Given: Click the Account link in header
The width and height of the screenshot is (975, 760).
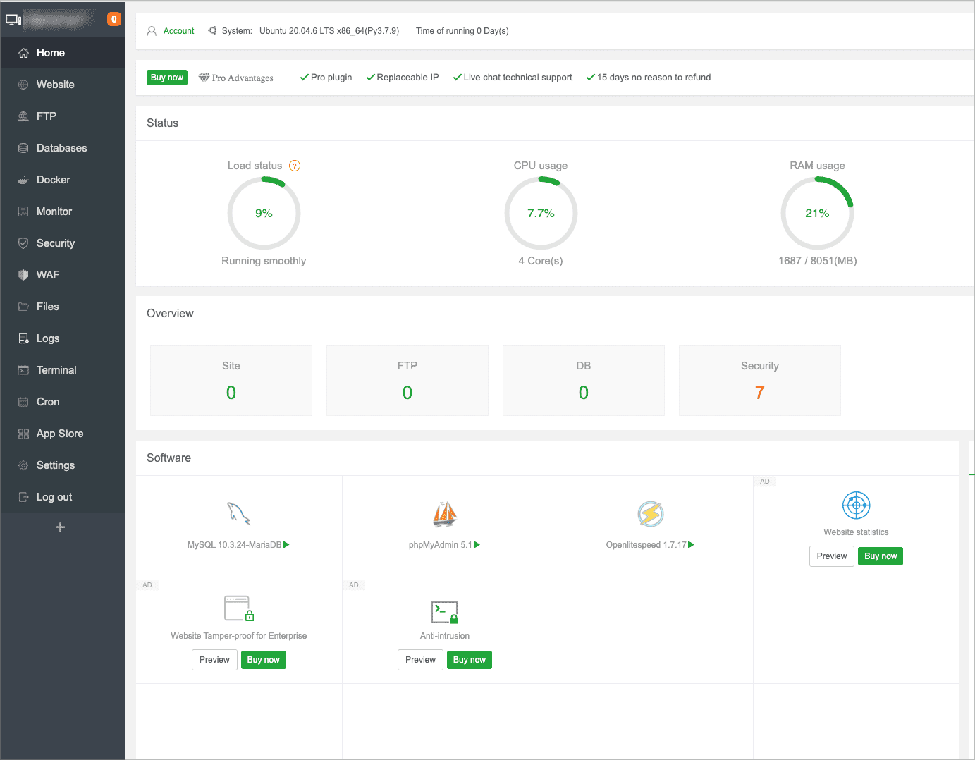Looking at the screenshot, I should [178, 31].
